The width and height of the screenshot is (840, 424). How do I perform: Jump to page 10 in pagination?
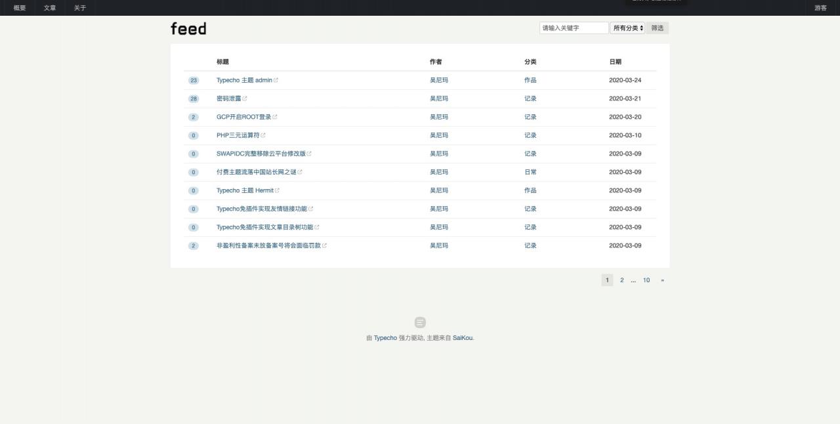(x=646, y=280)
